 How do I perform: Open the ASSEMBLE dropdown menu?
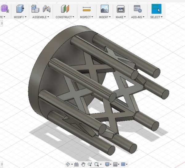[x=41, y=17]
